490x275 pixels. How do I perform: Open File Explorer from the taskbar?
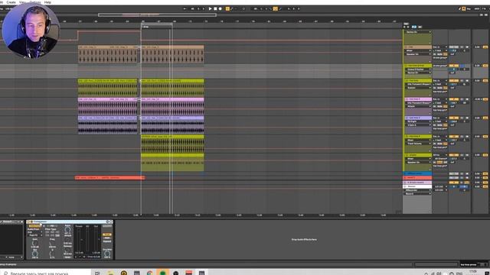(110, 273)
